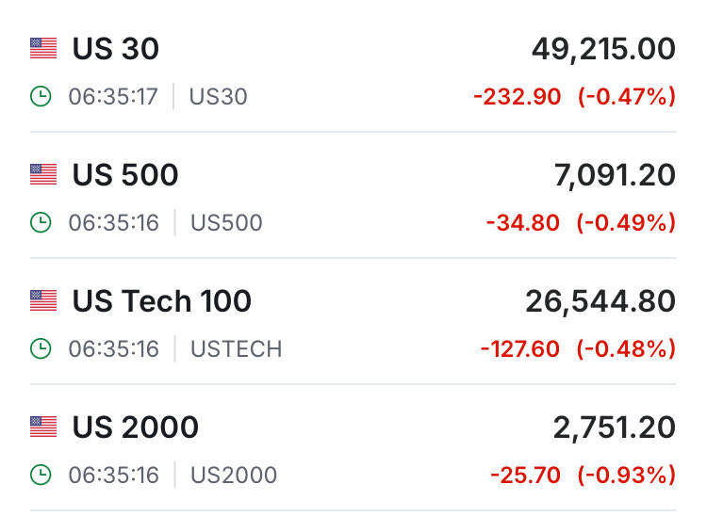707x516 pixels.
Task: Click the US Tech 100 price 26,544.80
Action: (x=600, y=301)
